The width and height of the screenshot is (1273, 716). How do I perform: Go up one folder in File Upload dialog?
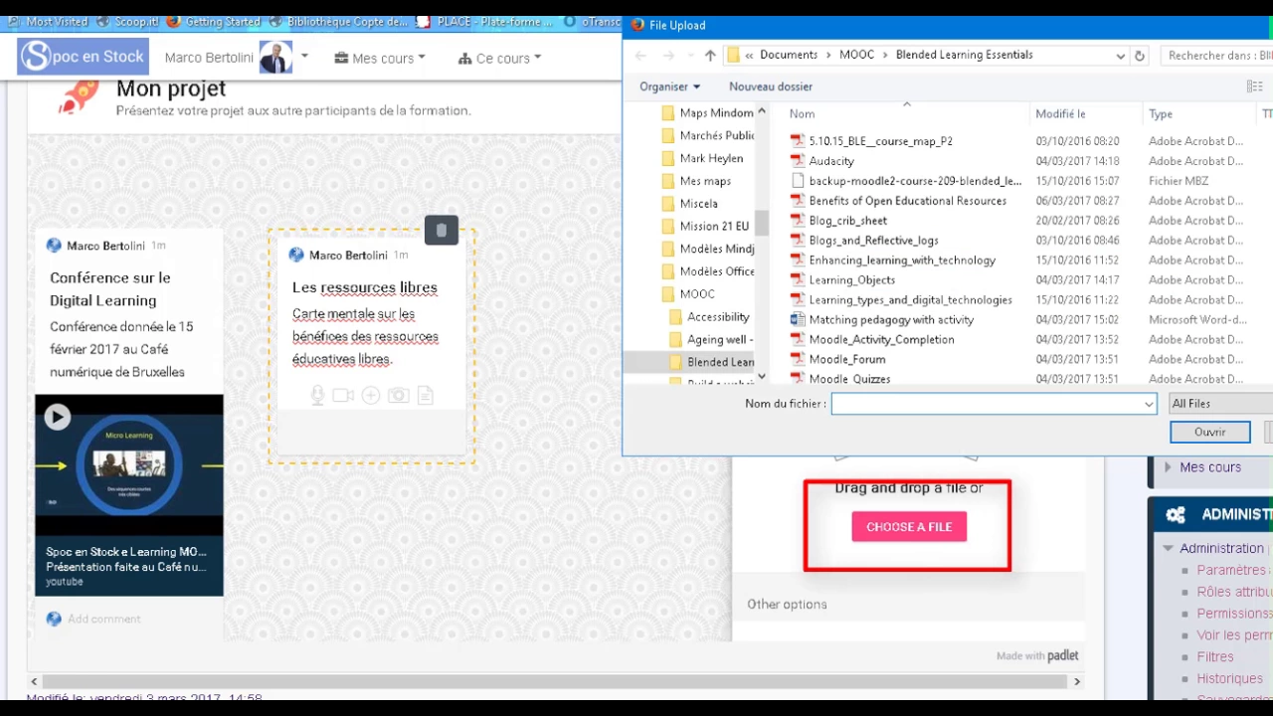[x=709, y=56]
